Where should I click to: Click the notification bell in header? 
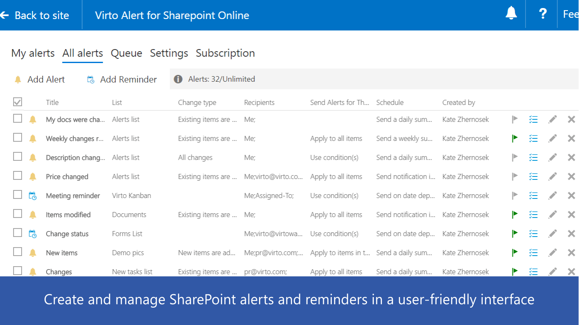[x=511, y=13]
